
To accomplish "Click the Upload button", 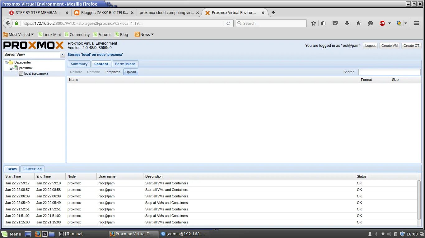I will click(131, 72).
